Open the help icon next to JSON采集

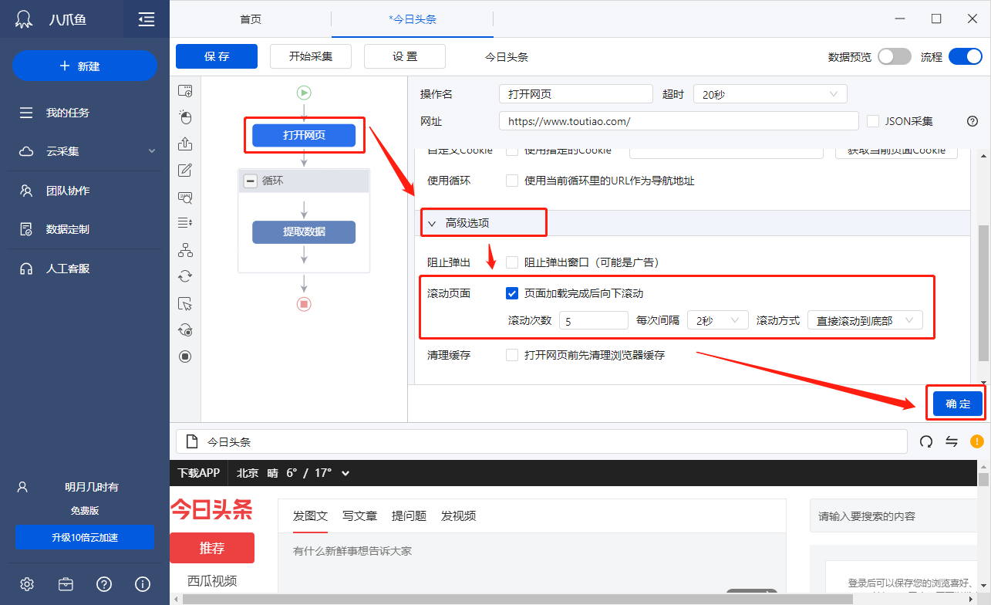pyautogui.click(x=972, y=121)
